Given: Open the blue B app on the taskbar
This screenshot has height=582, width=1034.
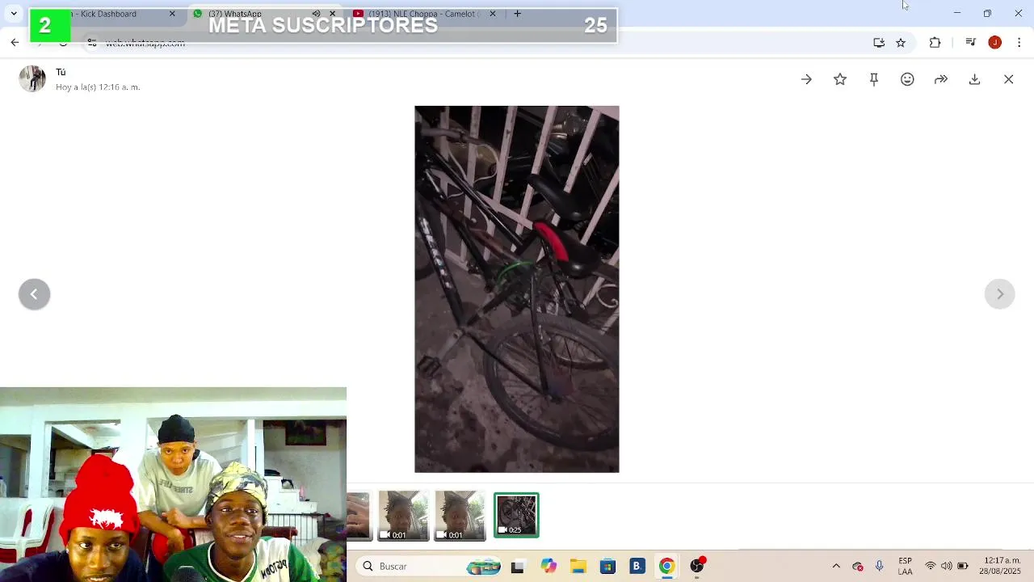Looking at the screenshot, I should coord(637,567).
